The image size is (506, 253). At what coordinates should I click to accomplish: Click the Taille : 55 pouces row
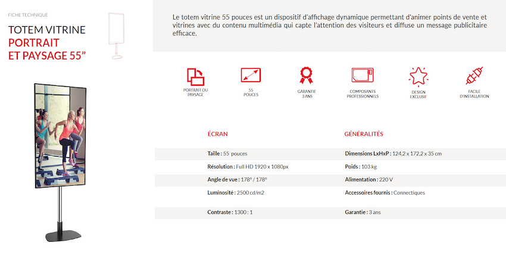coord(227,154)
